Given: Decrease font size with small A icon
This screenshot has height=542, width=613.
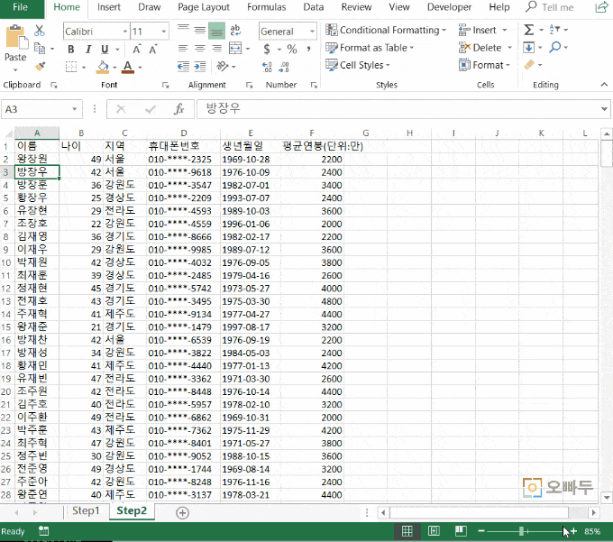Looking at the screenshot, I should pos(153,49).
